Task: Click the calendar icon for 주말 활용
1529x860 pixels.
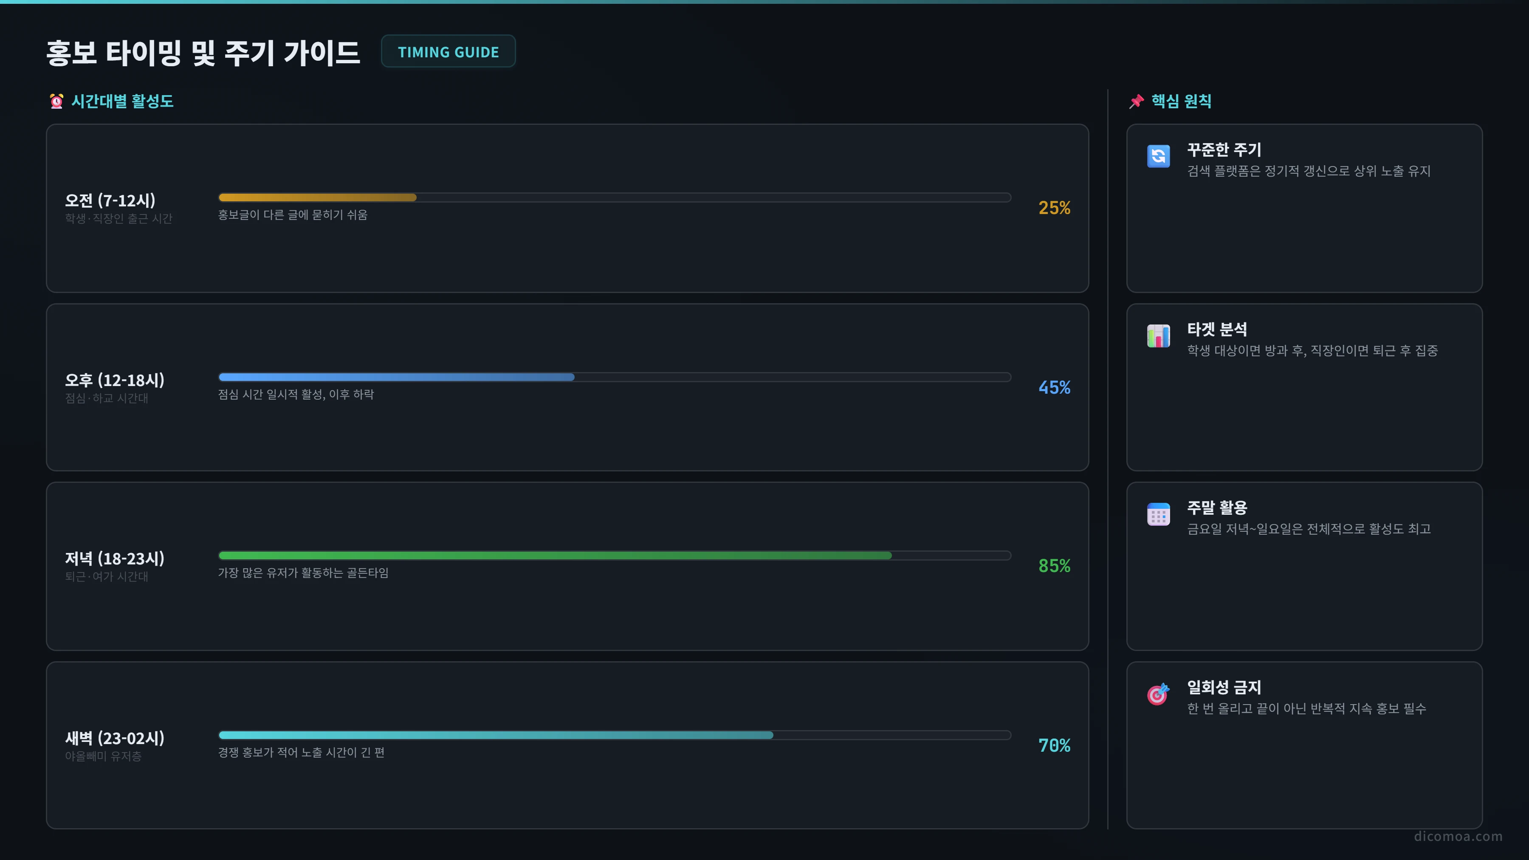Action: tap(1158, 514)
